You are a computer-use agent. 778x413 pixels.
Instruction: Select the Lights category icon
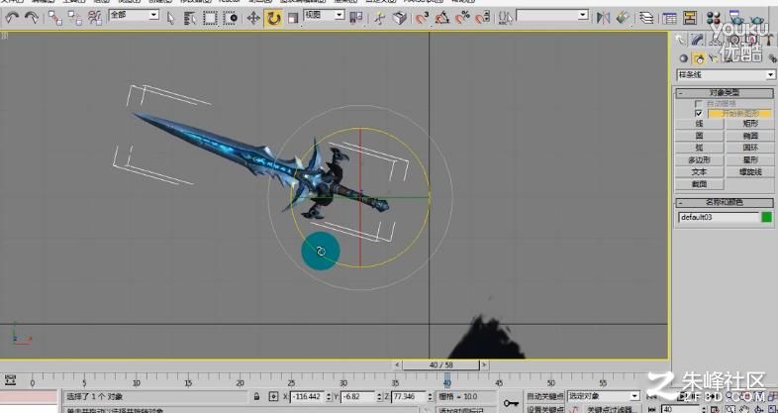tap(714, 58)
